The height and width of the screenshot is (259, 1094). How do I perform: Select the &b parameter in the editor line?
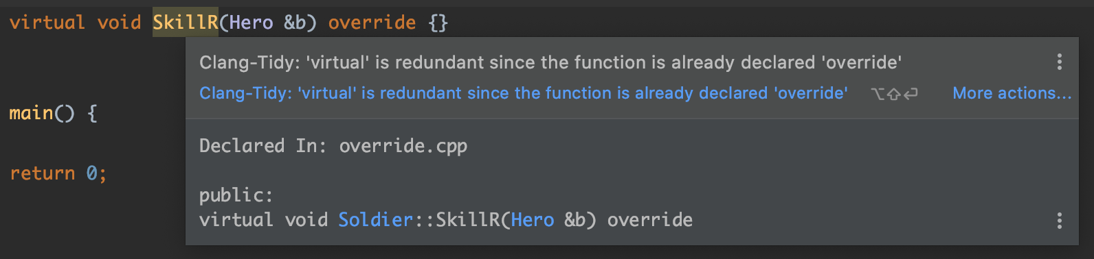click(295, 23)
